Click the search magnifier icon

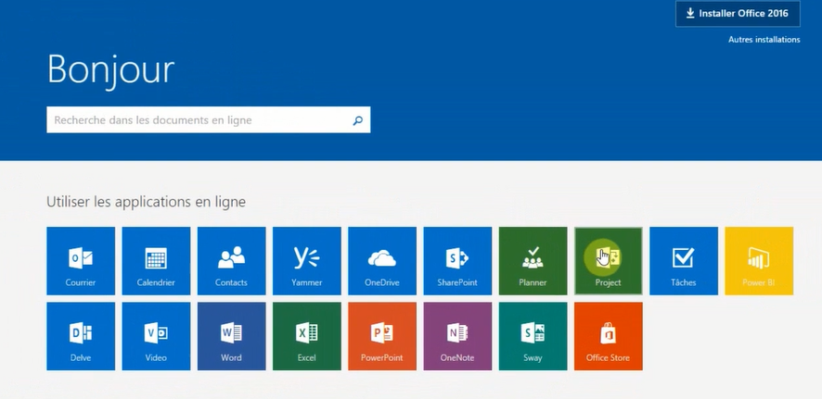pos(357,120)
